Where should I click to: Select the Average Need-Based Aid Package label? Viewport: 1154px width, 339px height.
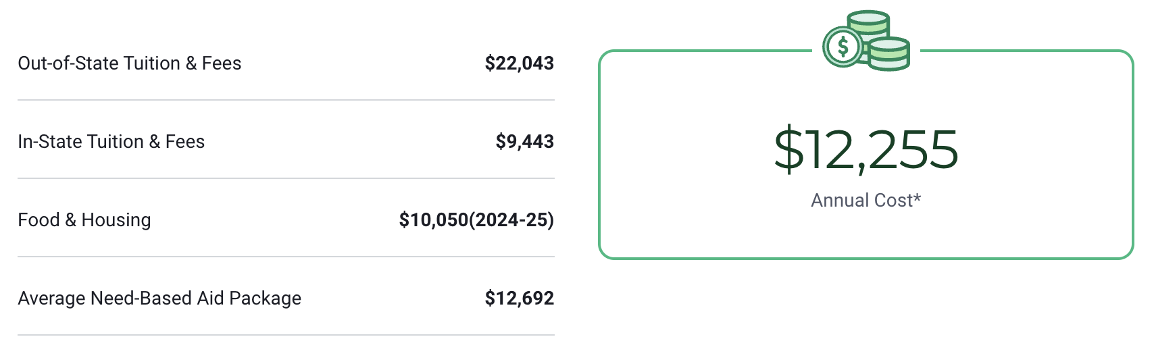point(159,298)
